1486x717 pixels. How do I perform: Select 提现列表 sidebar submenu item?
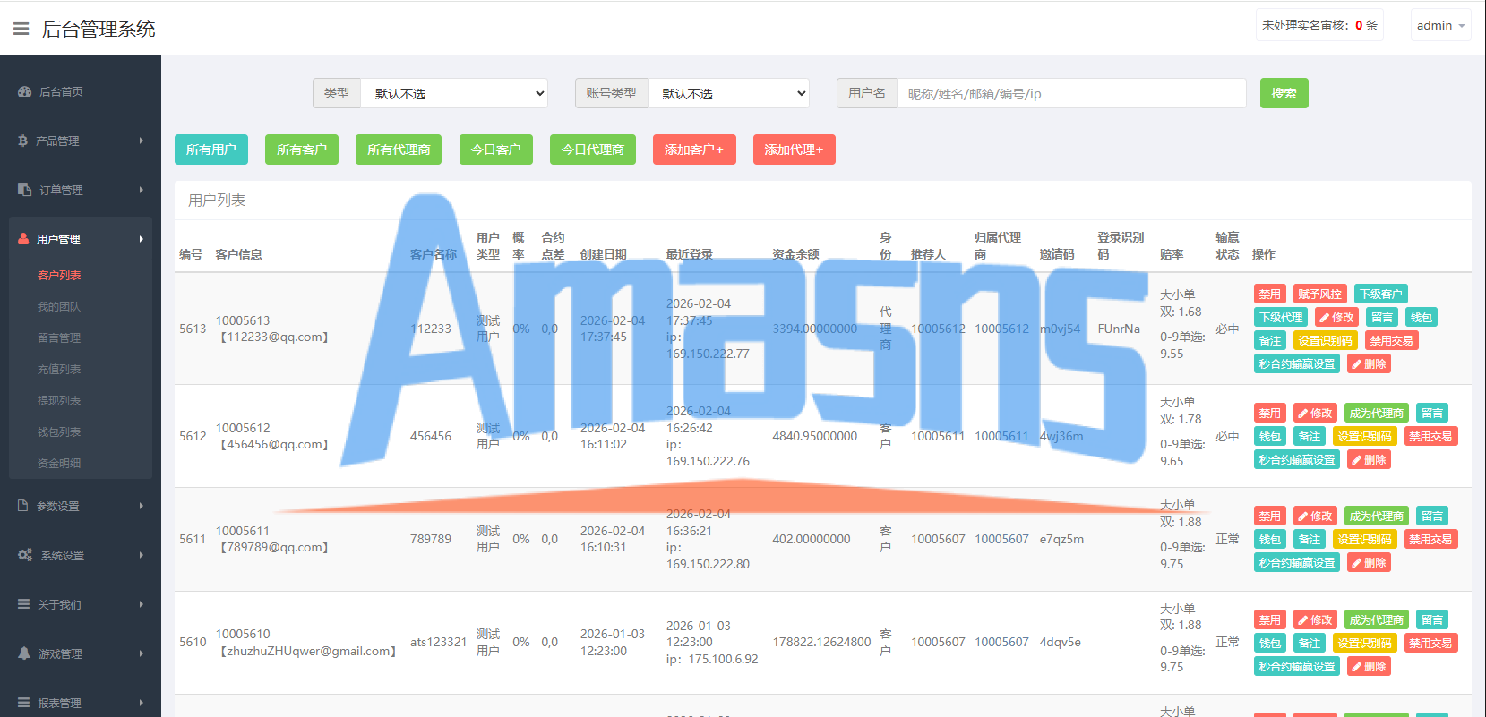[59, 400]
